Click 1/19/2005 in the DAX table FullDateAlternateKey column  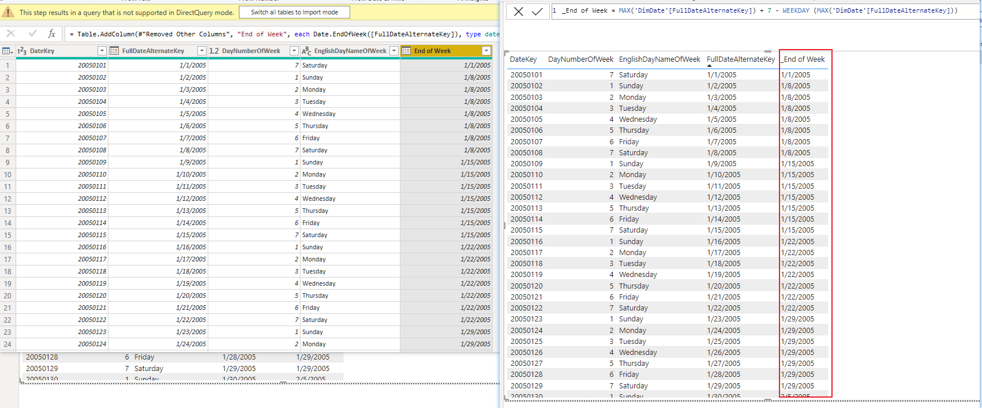pyautogui.click(x=724, y=275)
